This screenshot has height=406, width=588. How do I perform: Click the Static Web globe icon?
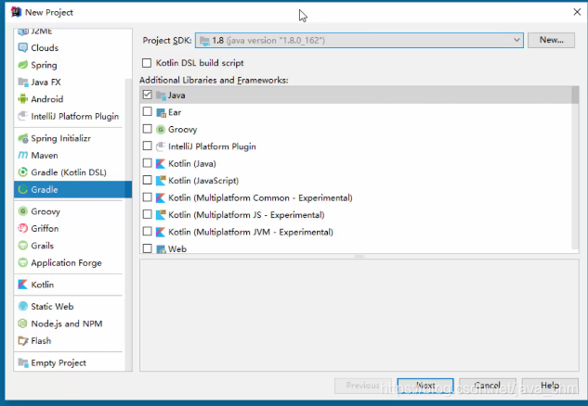click(x=23, y=307)
